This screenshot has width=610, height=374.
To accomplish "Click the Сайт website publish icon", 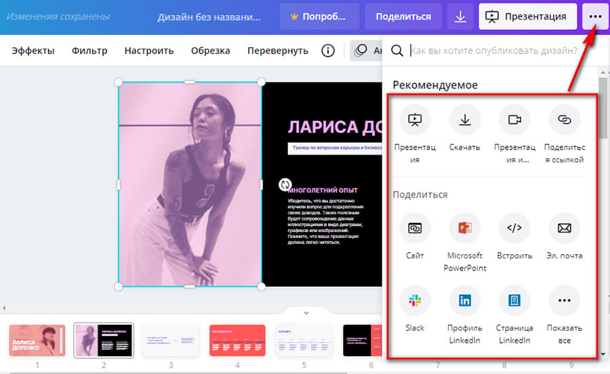I will [x=415, y=229].
